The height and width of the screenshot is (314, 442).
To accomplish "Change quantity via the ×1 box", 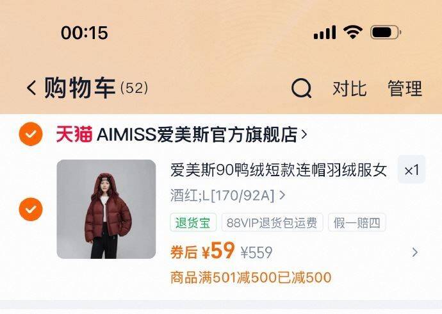I will pyautogui.click(x=411, y=170).
